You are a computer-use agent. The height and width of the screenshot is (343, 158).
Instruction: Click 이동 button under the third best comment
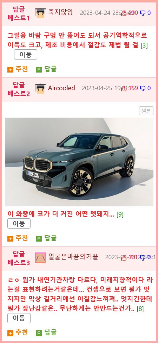pos(19,318)
